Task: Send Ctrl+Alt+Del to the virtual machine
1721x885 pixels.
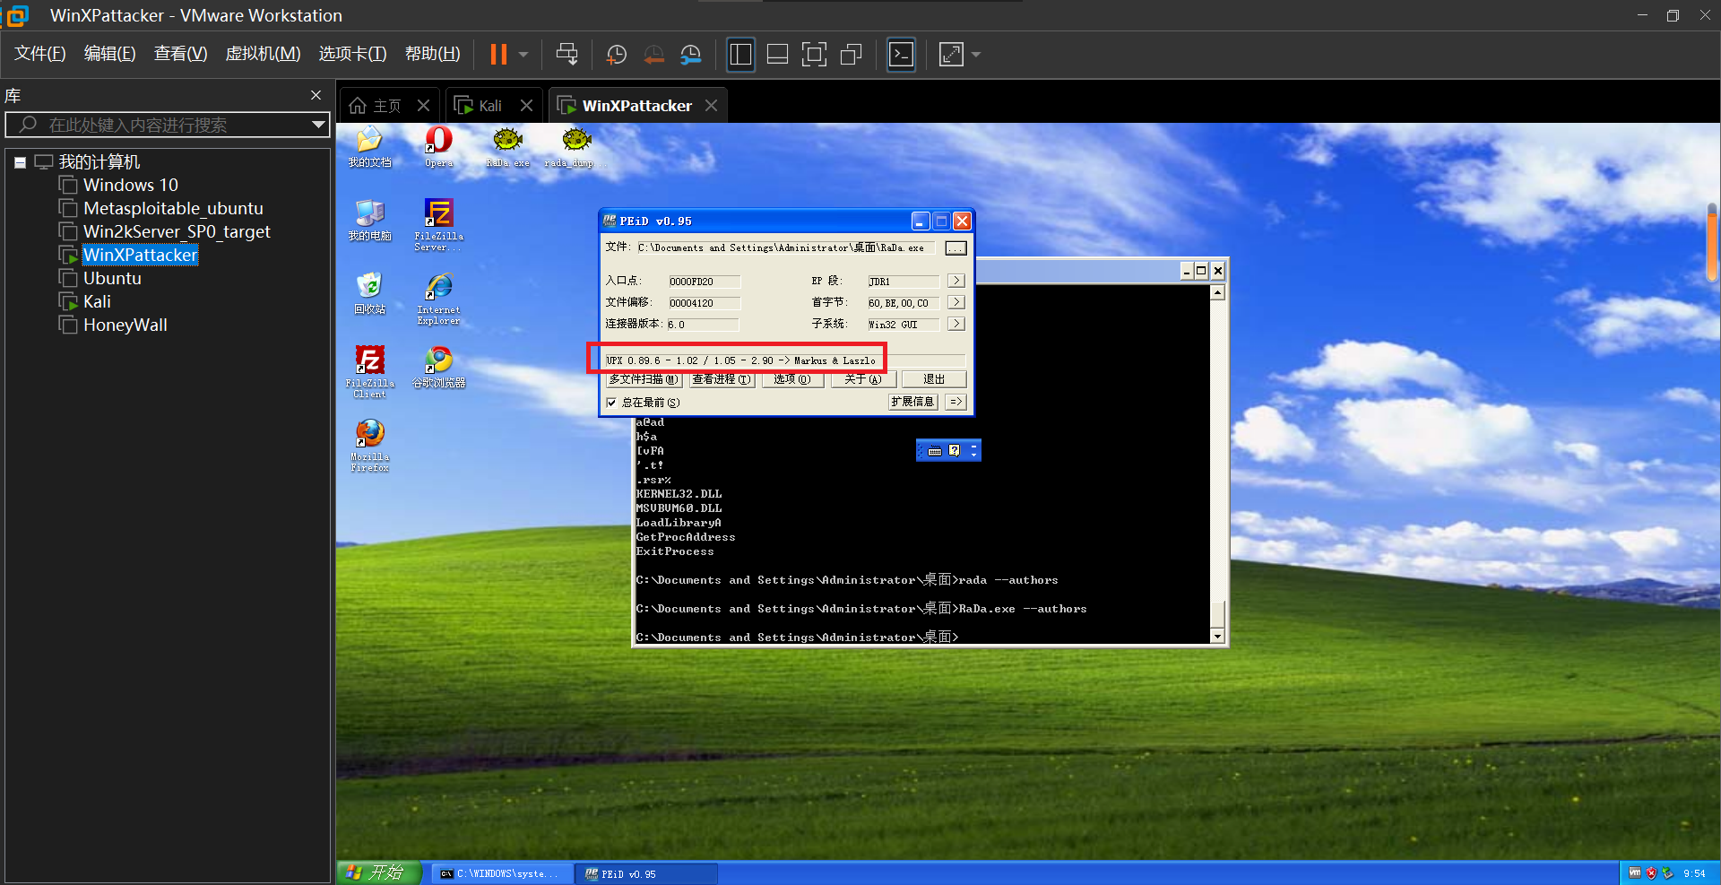Action: click(x=566, y=55)
